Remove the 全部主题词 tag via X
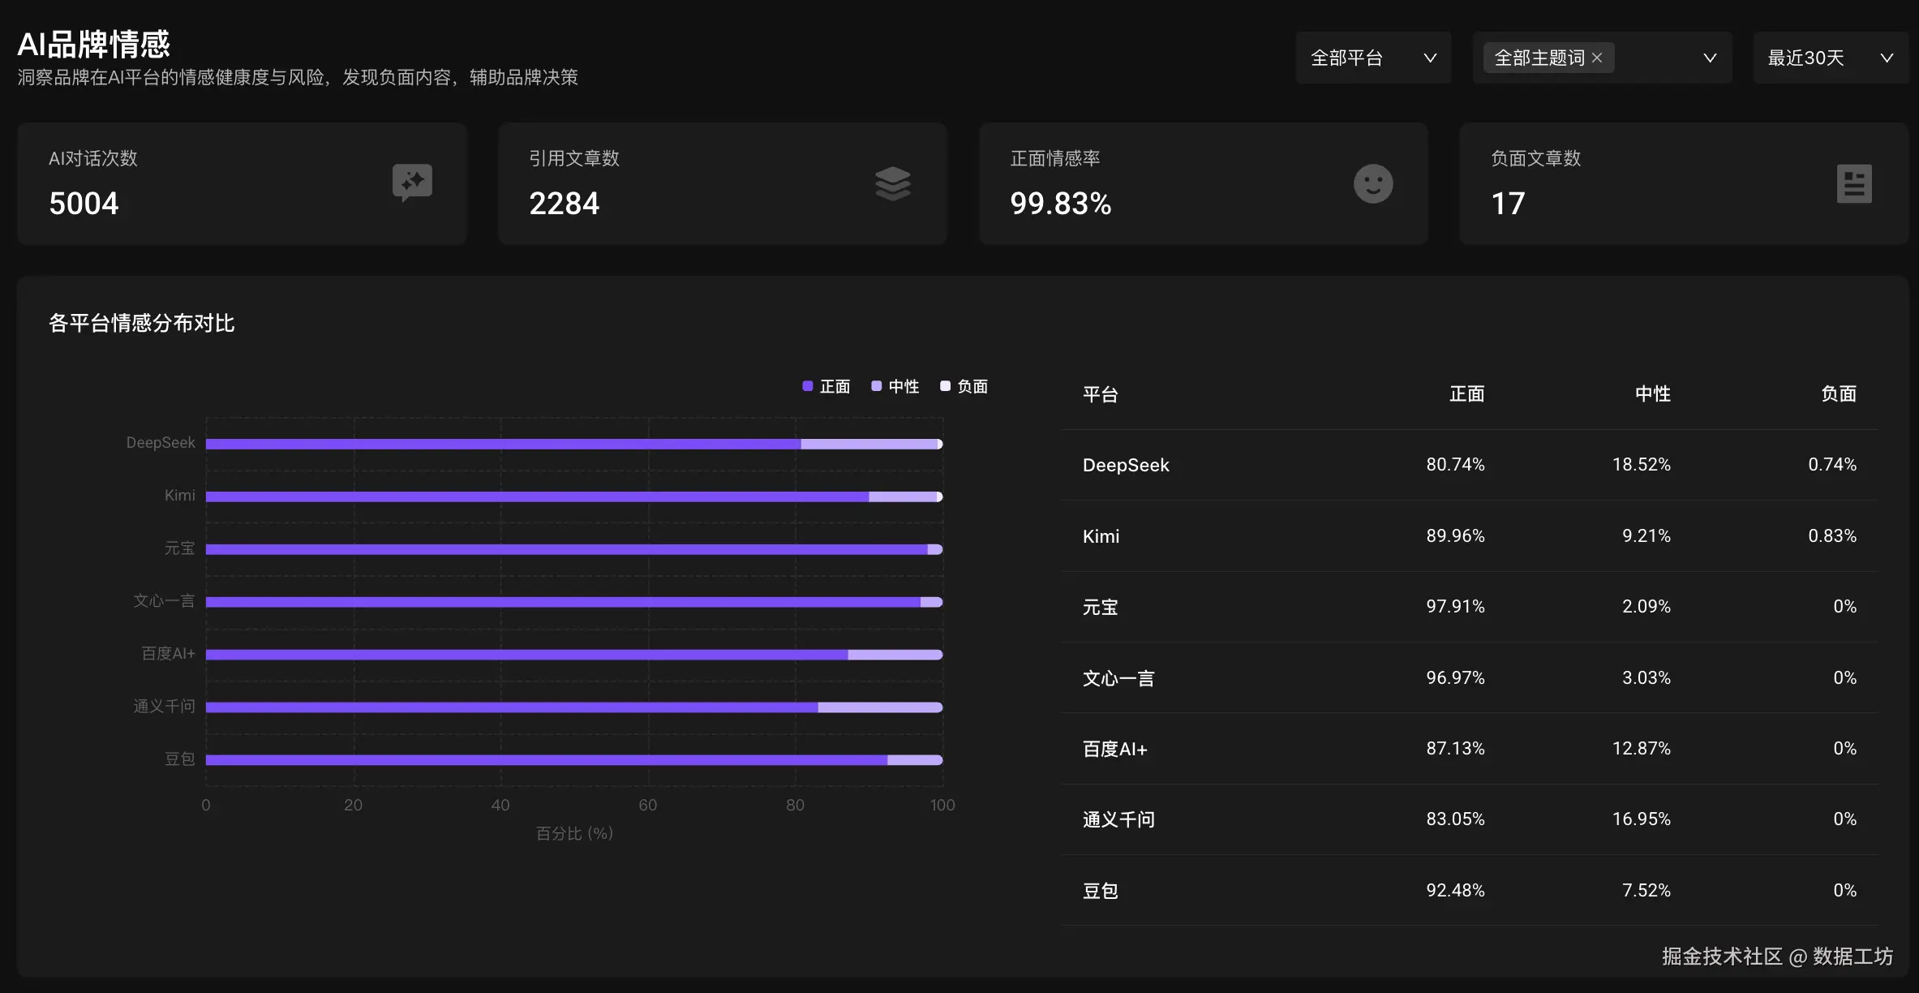 pos(1597,58)
